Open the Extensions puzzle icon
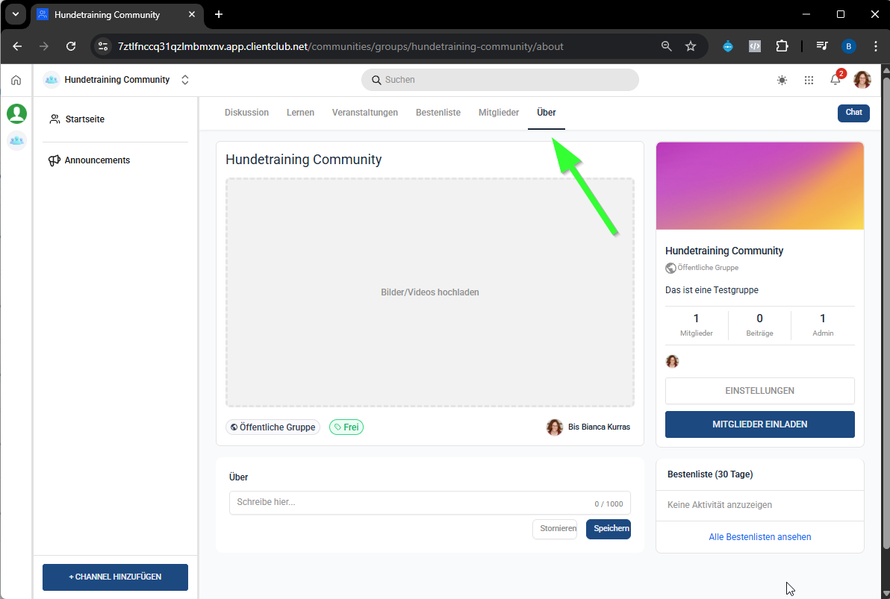This screenshot has width=890, height=599. tap(782, 46)
